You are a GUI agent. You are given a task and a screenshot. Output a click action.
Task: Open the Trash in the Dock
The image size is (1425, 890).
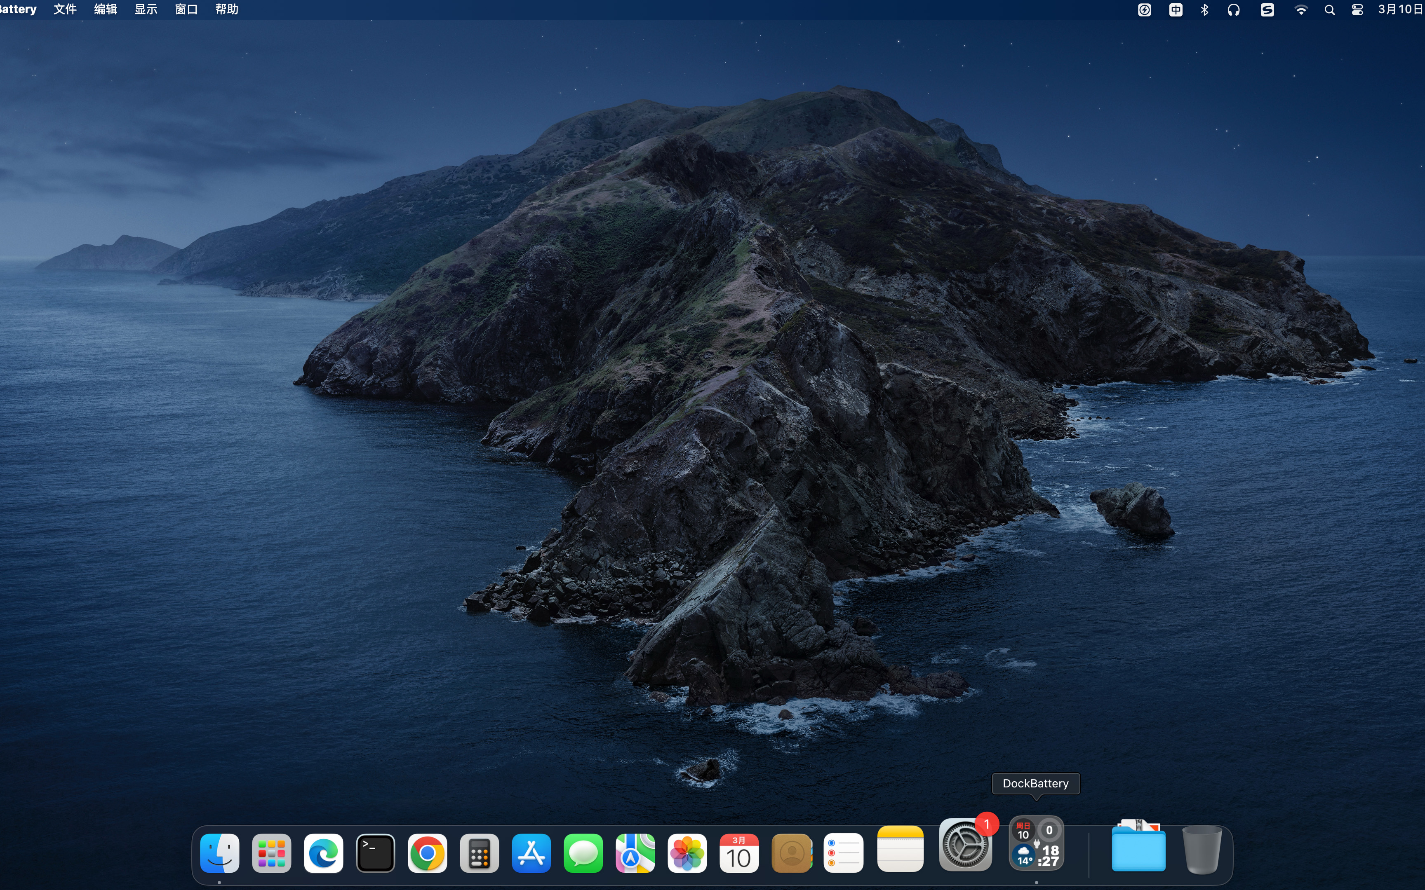(x=1202, y=849)
